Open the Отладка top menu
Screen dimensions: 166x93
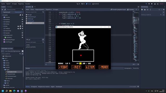pyautogui.click(x=14, y=4)
